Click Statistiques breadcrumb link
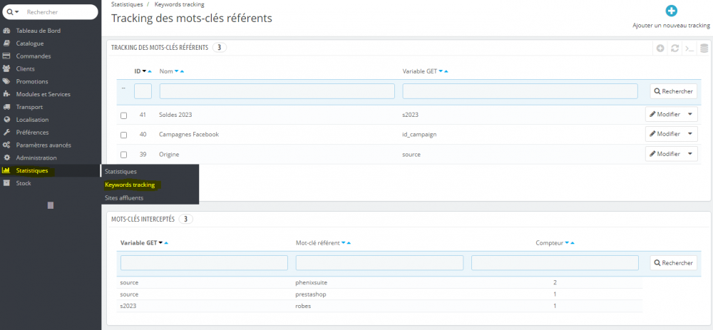The image size is (713, 330). click(127, 4)
